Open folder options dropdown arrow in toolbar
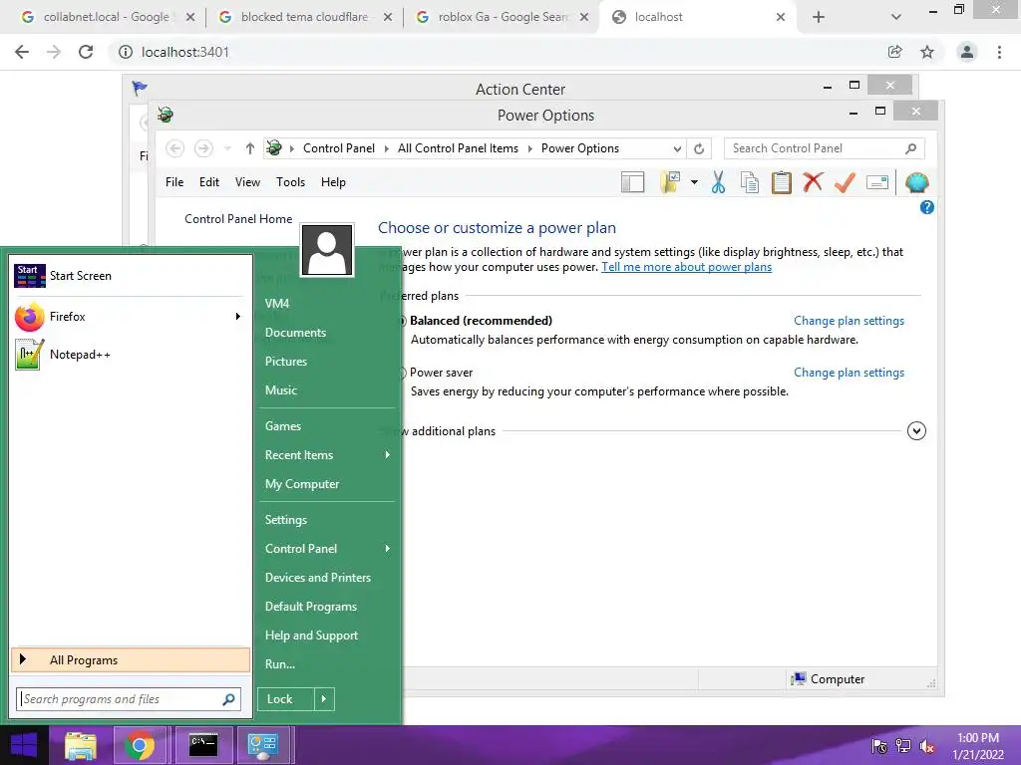Image resolution: width=1021 pixels, height=765 pixels. coord(694,183)
